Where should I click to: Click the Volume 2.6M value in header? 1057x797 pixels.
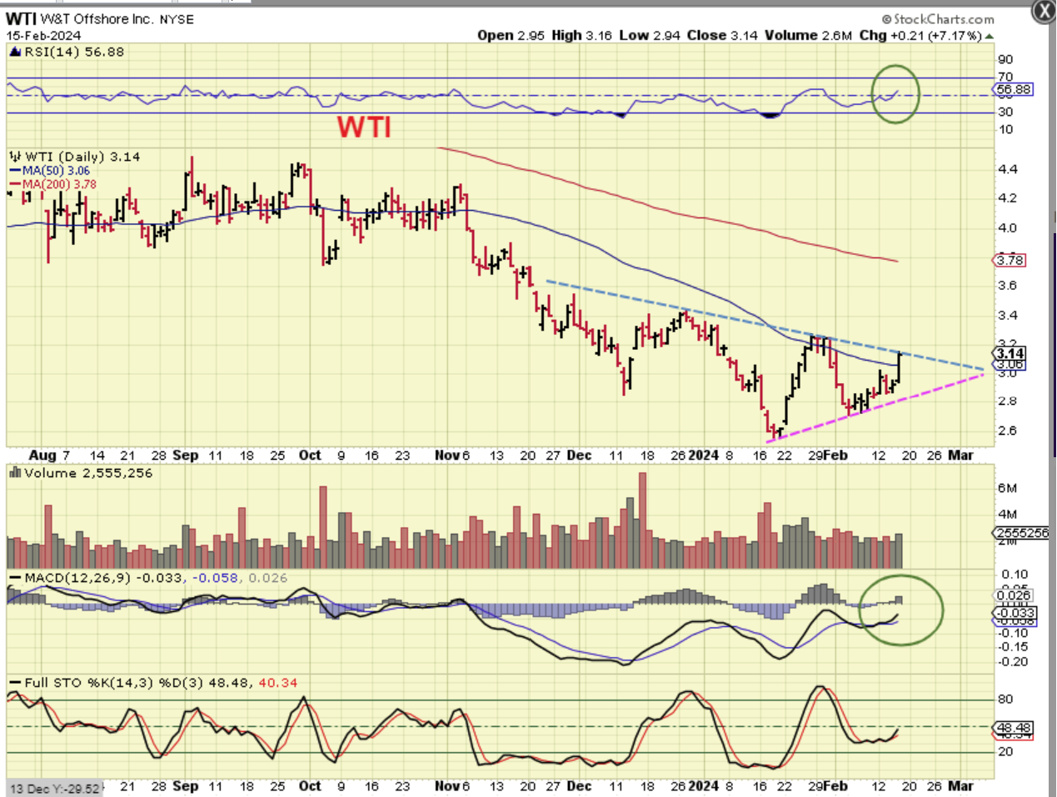[809, 35]
